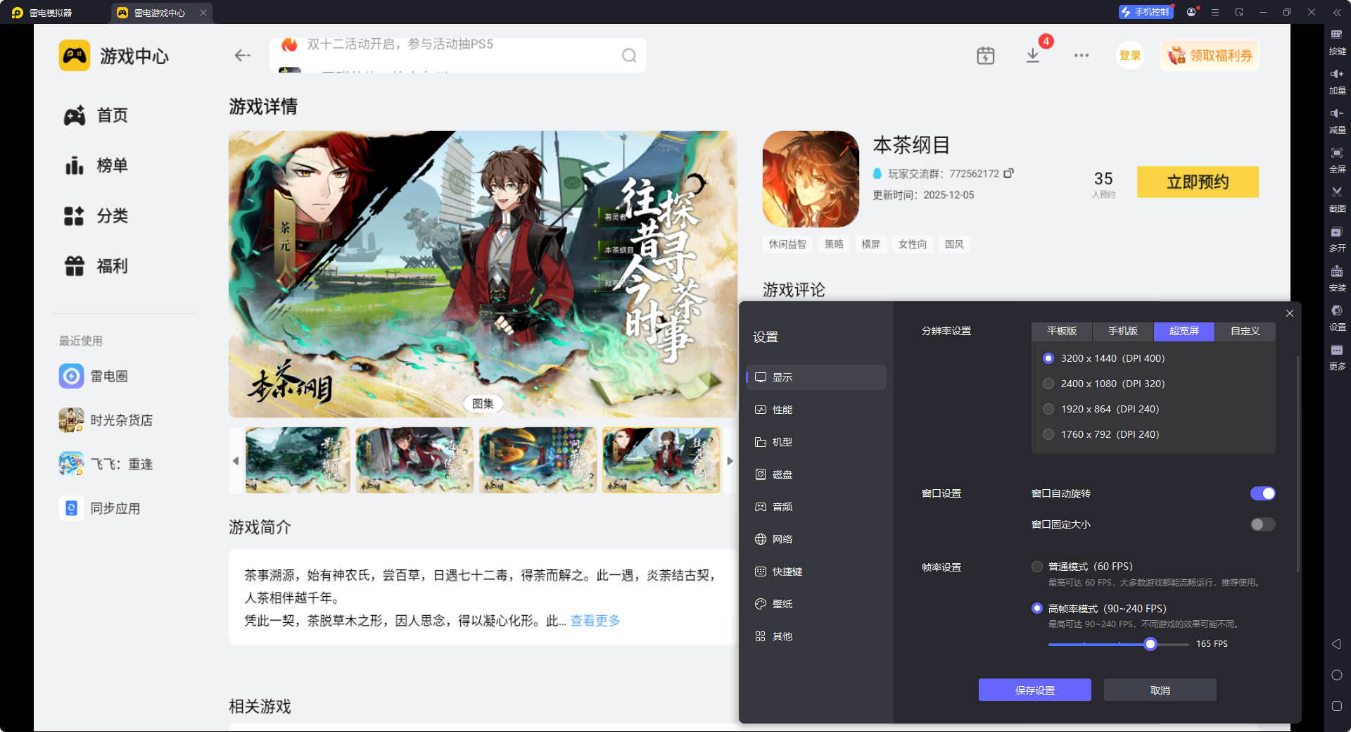Open 壁纸 wallpaper settings section
This screenshot has height=732, width=1351.
816,604
